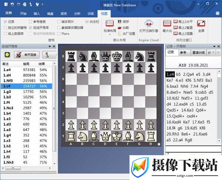
Task: Click the opening book list scroll-up arrow
Action: 54,64
